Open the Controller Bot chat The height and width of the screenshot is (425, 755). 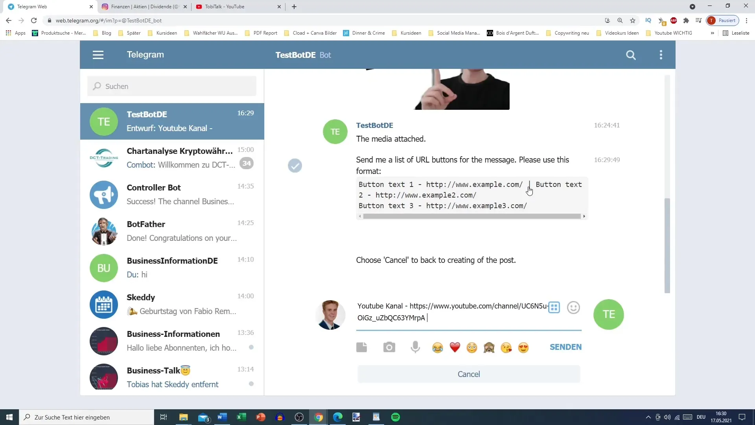pos(172,194)
